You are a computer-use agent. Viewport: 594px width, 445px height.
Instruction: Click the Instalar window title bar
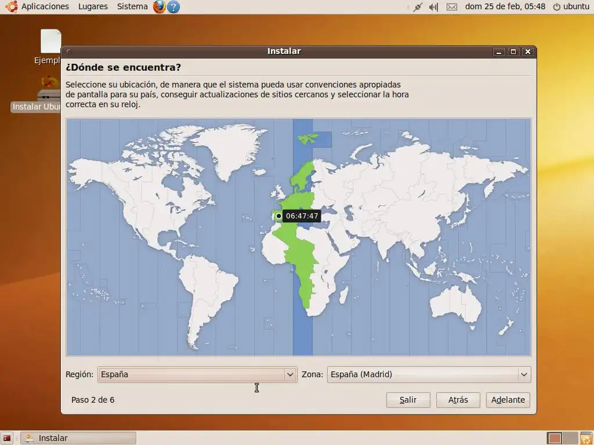point(284,52)
